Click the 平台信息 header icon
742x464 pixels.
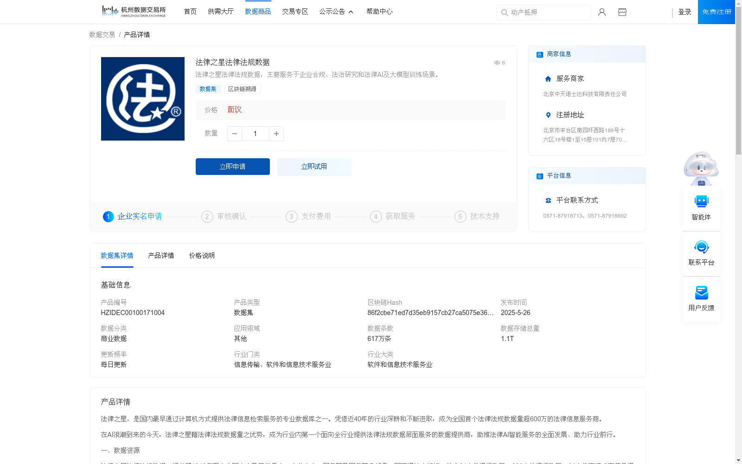(539, 176)
